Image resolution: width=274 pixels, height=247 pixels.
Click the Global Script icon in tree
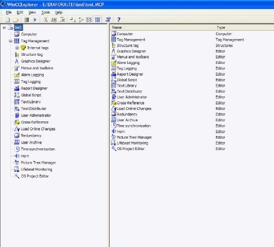(x=17, y=95)
